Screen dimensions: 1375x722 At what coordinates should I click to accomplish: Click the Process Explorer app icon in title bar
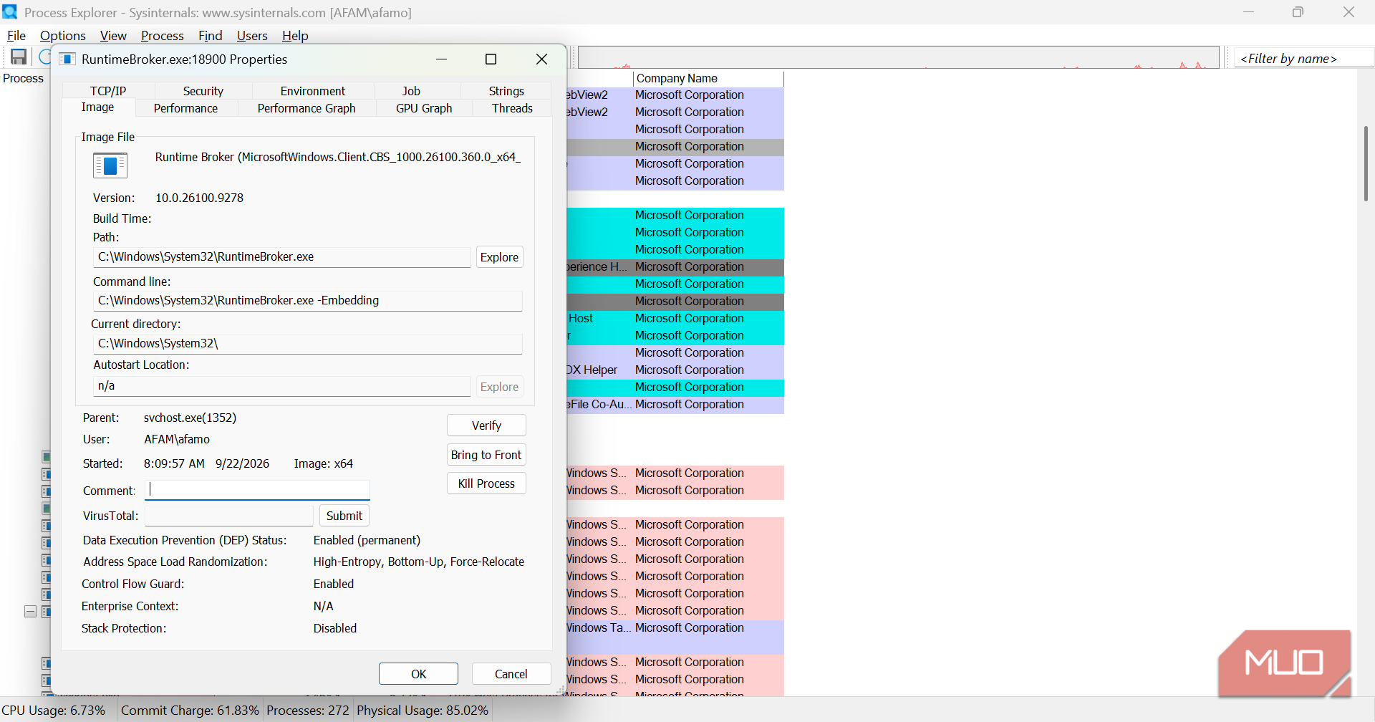tap(10, 12)
